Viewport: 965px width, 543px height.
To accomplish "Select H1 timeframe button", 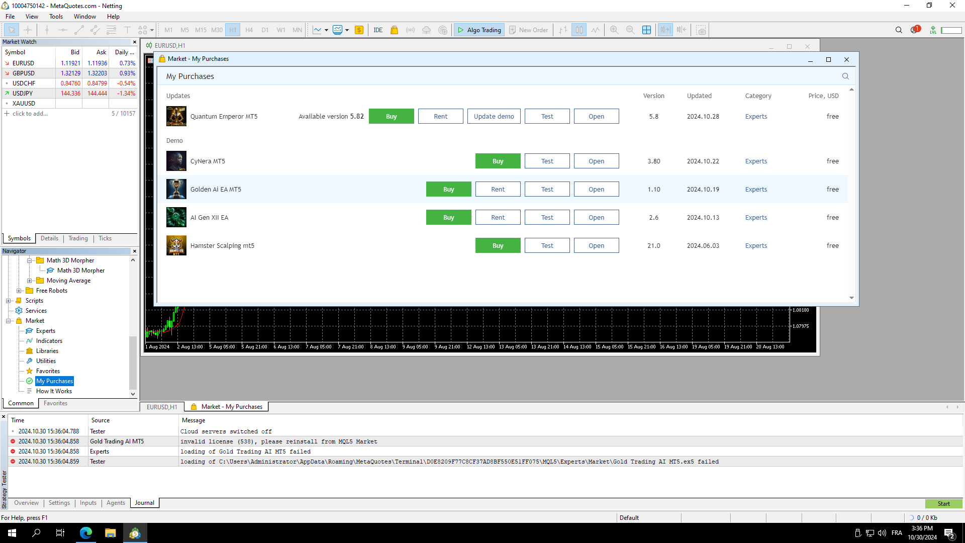I will (x=233, y=30).
